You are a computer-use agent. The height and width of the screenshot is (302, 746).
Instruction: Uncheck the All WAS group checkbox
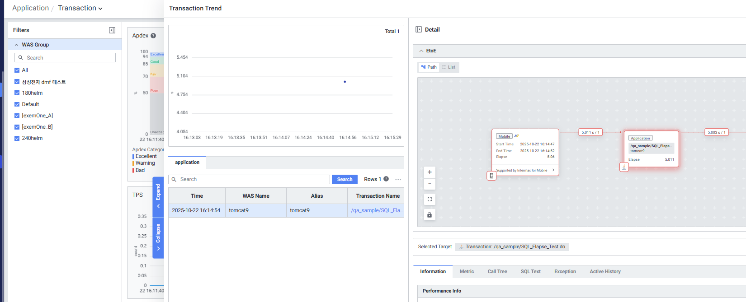(17, 70)
